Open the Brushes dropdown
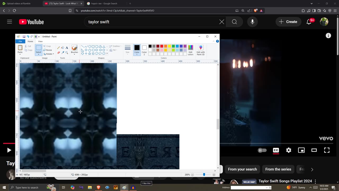Screen dimensions: 339x191 tap(74, 54)
